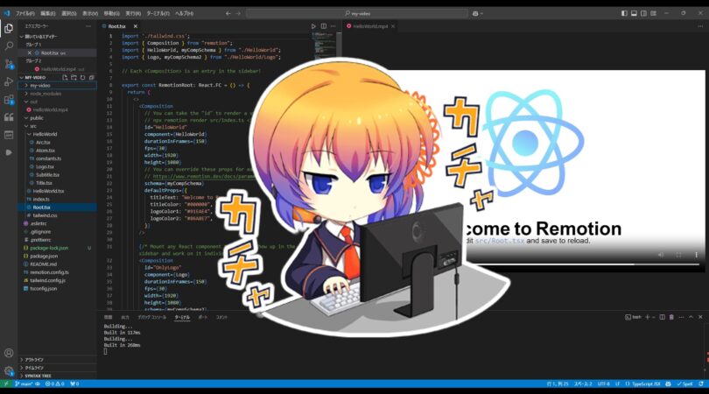This screenshot has width=709, height=394.
Task: Open the Extensions view
Action: pos(9,100)
